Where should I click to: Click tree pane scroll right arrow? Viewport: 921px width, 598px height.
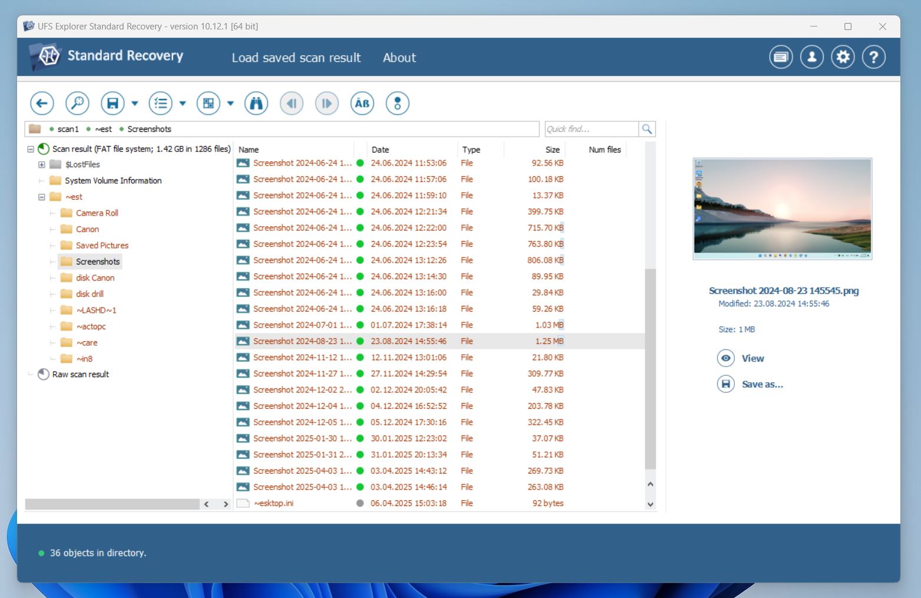coord(226,504)
